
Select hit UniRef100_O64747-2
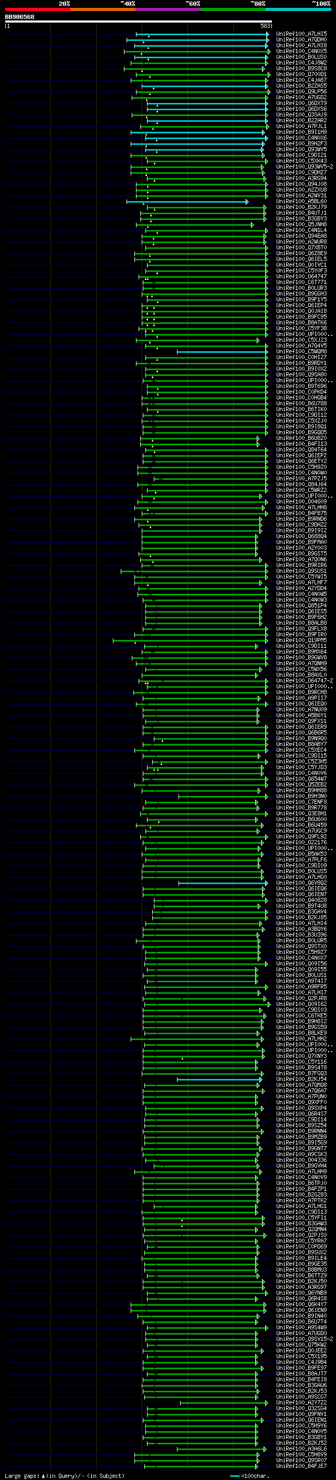pos(304,681)
